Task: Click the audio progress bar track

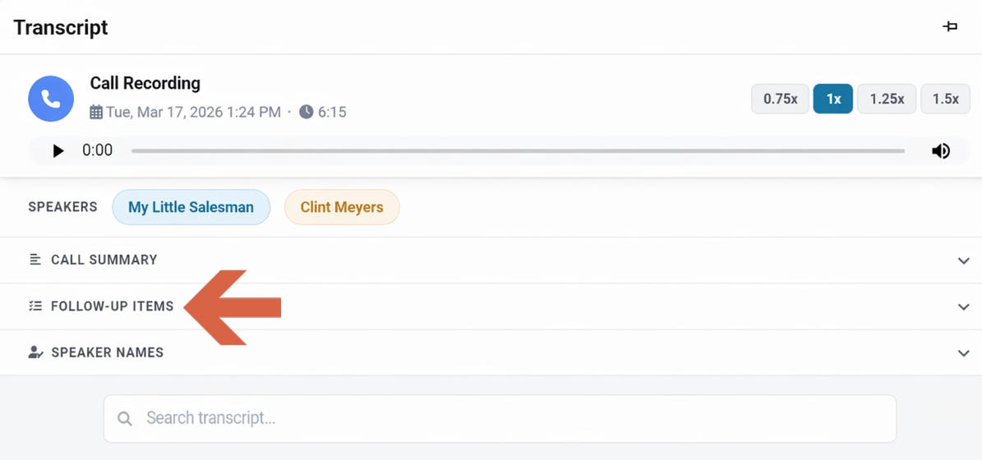Action: 518,151
